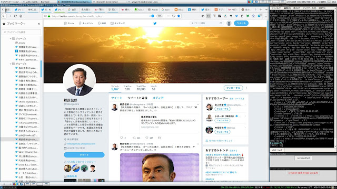Screen dimensions: 337x189
Task: Click the Carlos Ghosn photo in second tweet
Action: click(x=160, y=167)
